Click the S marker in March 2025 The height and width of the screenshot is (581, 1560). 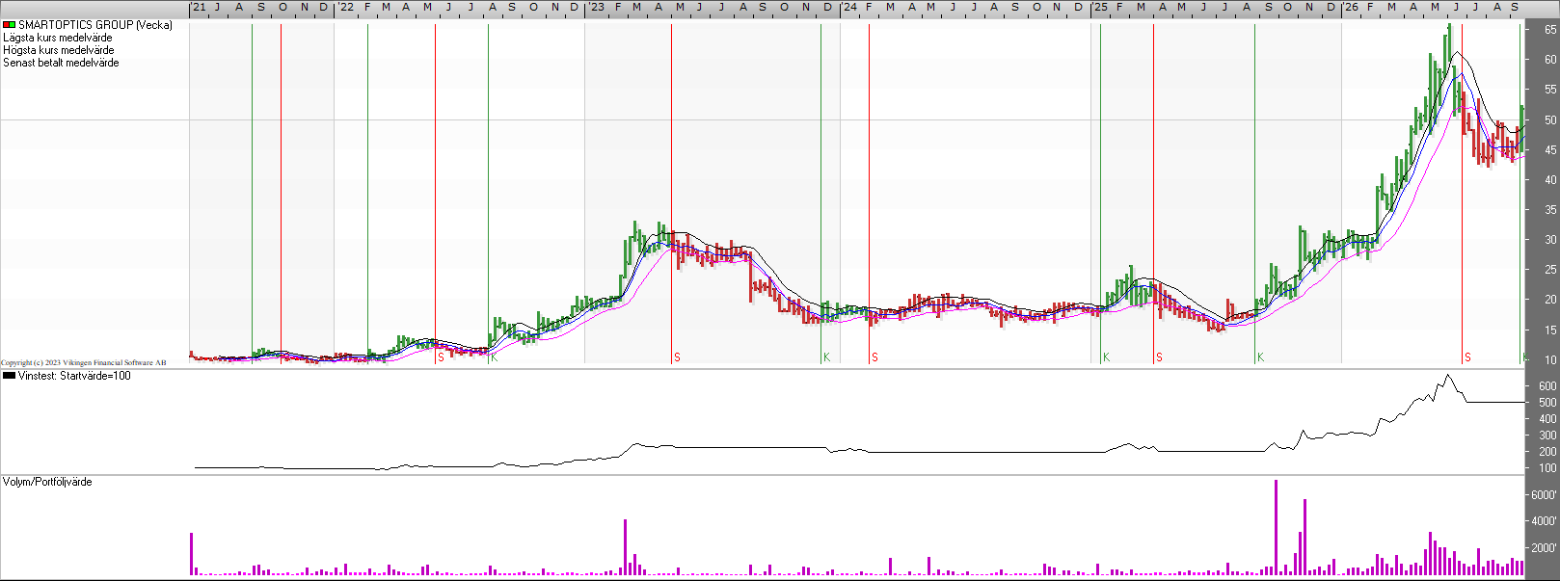pos(1159,357)
